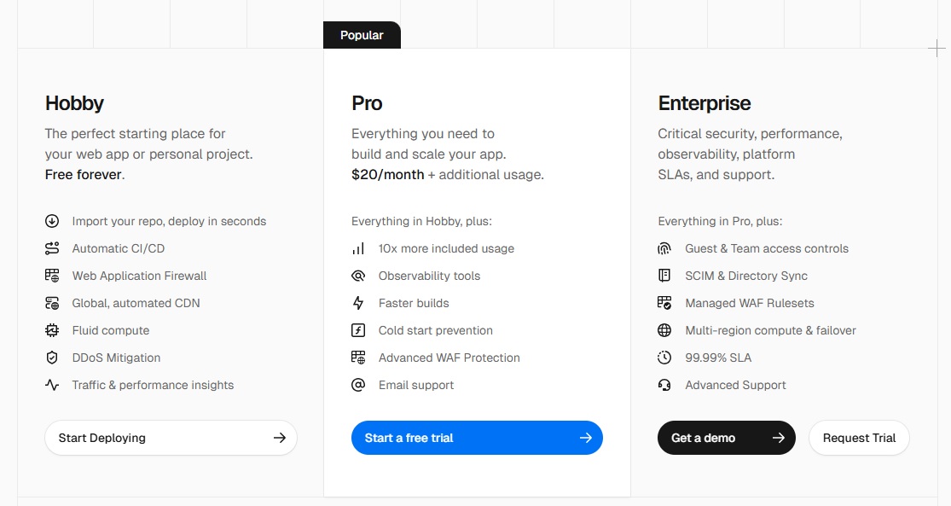Click the headset Advanced Support icon

tap(664, 386)
